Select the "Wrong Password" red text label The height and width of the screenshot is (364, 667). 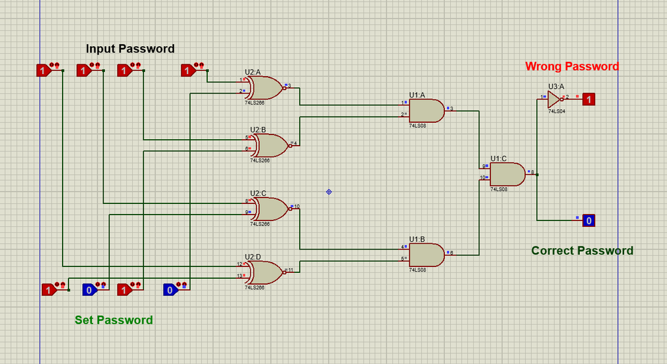click(572, 66)
